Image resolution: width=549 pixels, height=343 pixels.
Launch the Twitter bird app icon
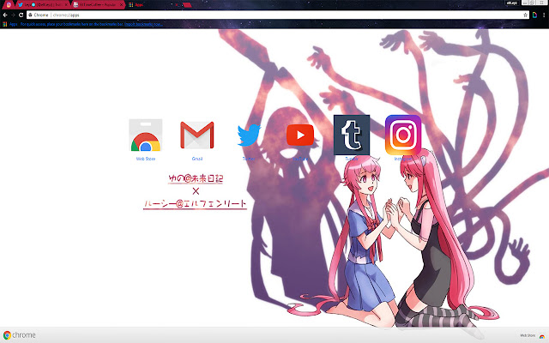(x=249, y=135)
